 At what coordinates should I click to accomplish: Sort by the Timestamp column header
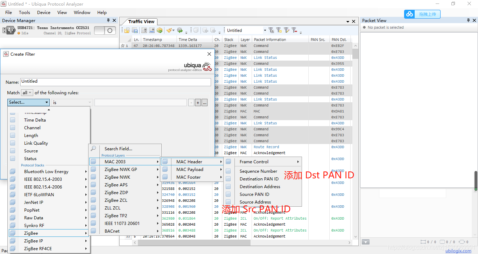click(159, 40)
